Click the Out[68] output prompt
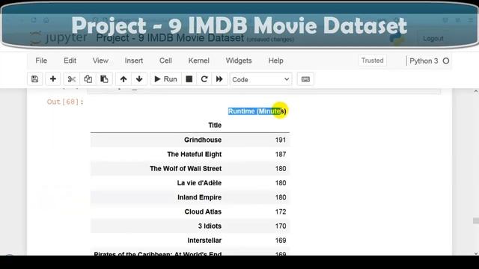Screen dimensions: 479x269 click(x=65, y=102)
